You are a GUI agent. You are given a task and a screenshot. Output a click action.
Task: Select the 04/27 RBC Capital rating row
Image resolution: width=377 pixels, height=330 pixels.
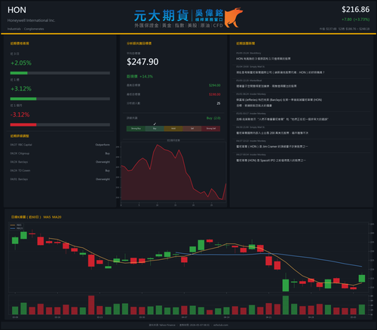tap(60, 145)
